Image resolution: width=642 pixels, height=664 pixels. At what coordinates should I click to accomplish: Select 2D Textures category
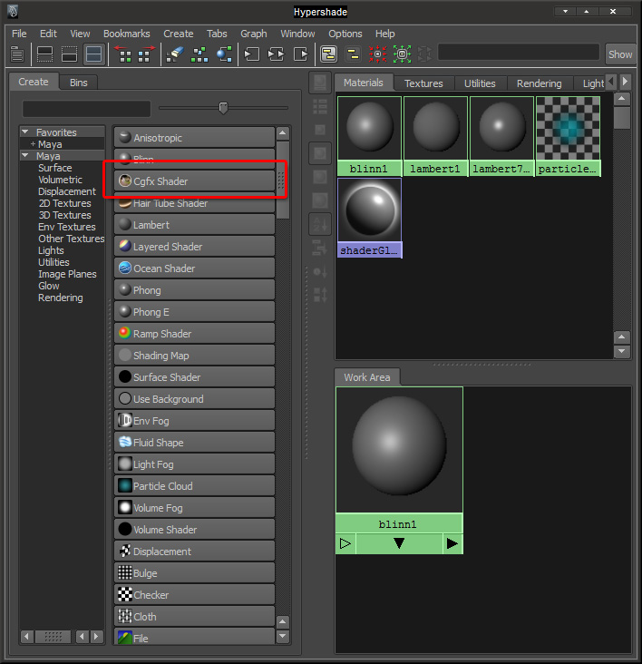(x=64, y=203)
